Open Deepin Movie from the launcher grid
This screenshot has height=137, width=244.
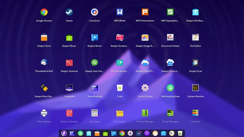[x=95, y=38]
